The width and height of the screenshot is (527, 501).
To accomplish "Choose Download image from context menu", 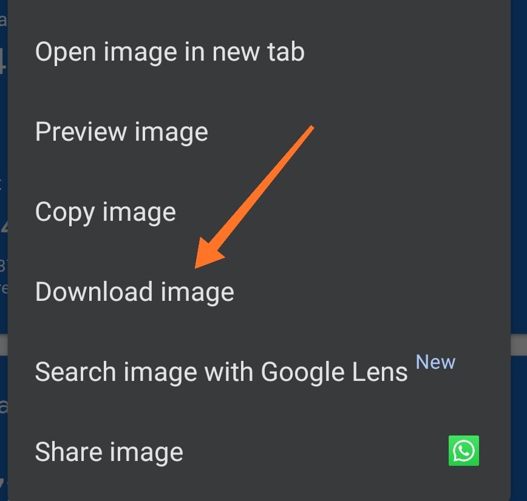I will [259, 292].
